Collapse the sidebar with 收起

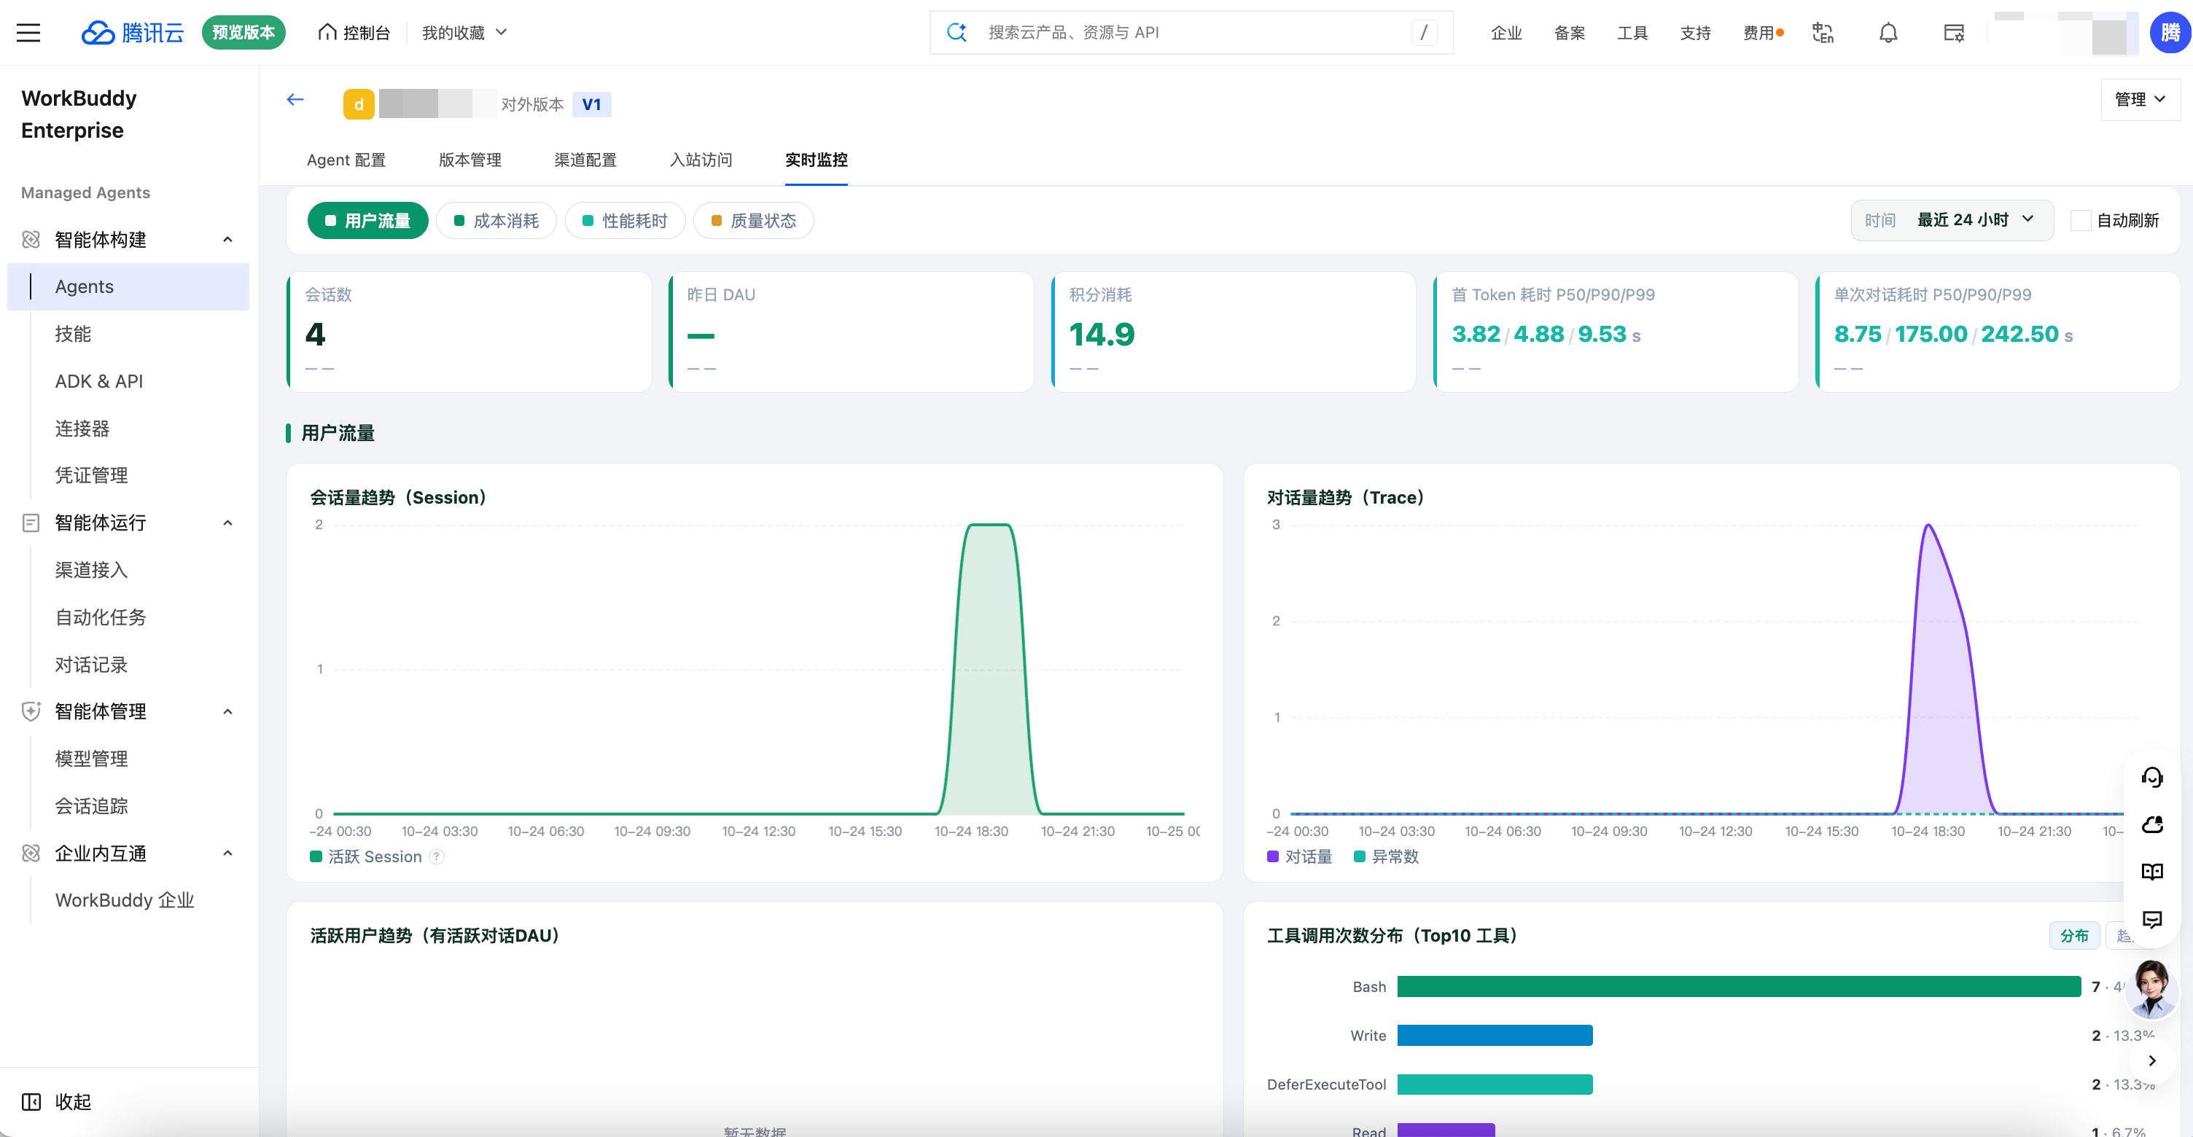(56, 1101)
